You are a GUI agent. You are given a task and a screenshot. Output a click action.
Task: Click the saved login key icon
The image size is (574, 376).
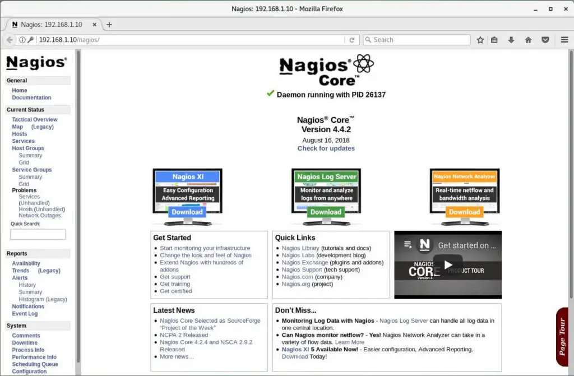coord(31,40)
